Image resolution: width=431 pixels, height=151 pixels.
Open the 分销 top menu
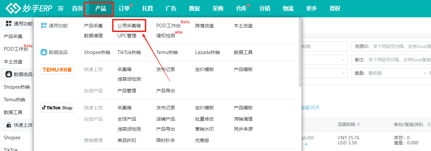click(265, 9)
